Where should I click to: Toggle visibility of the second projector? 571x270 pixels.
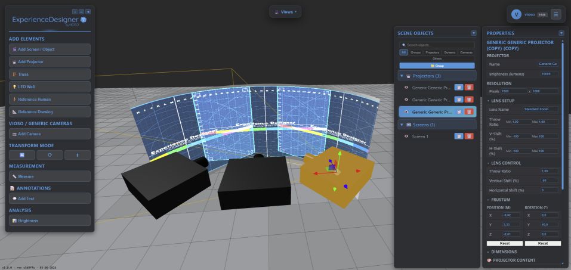coord(406,100)
